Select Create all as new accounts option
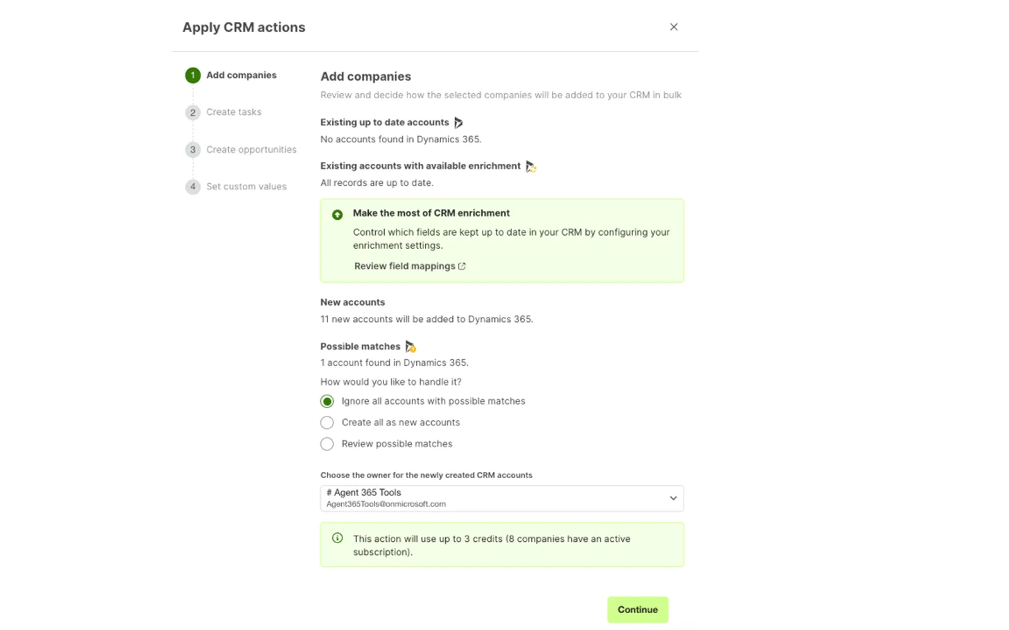 (327, 423)
